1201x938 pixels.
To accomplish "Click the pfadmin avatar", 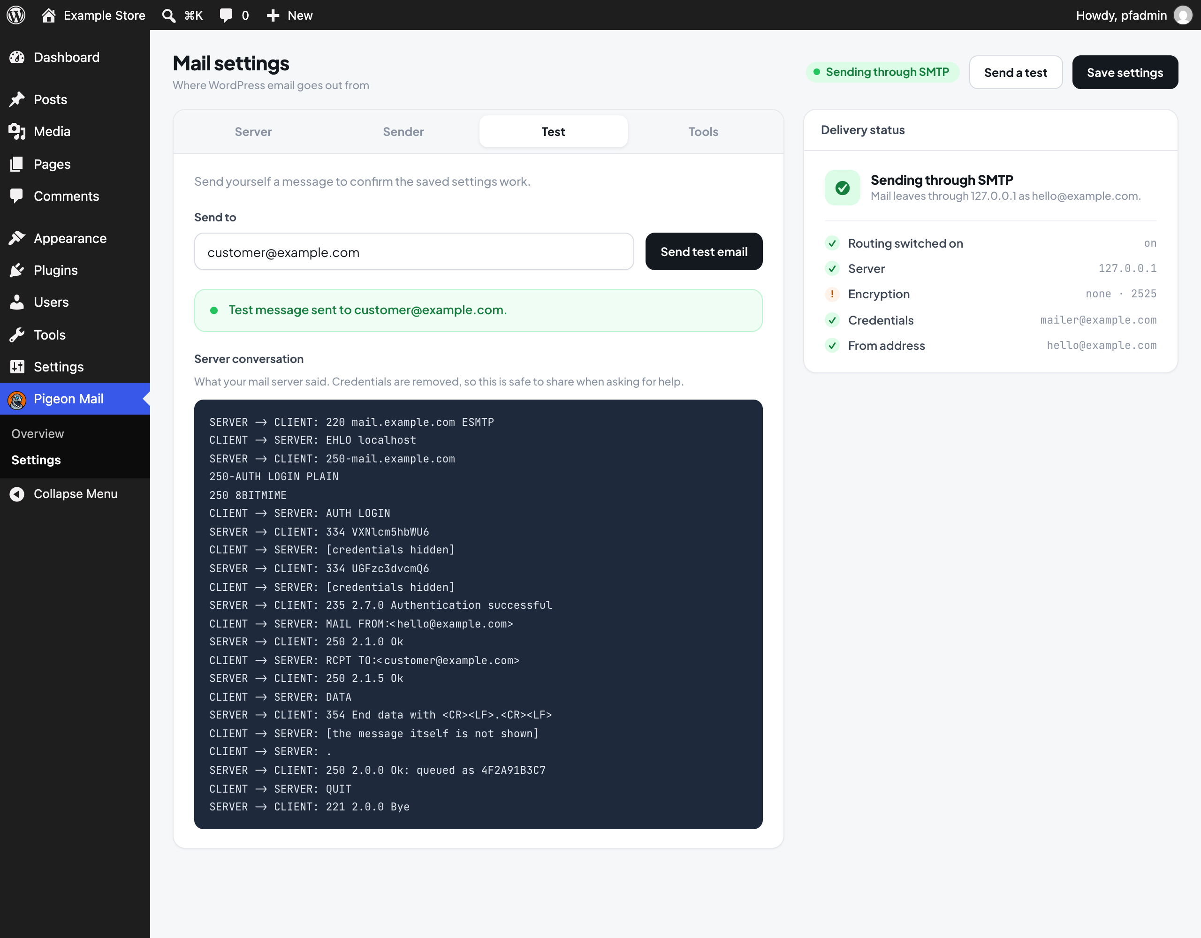I will 1183,15.
